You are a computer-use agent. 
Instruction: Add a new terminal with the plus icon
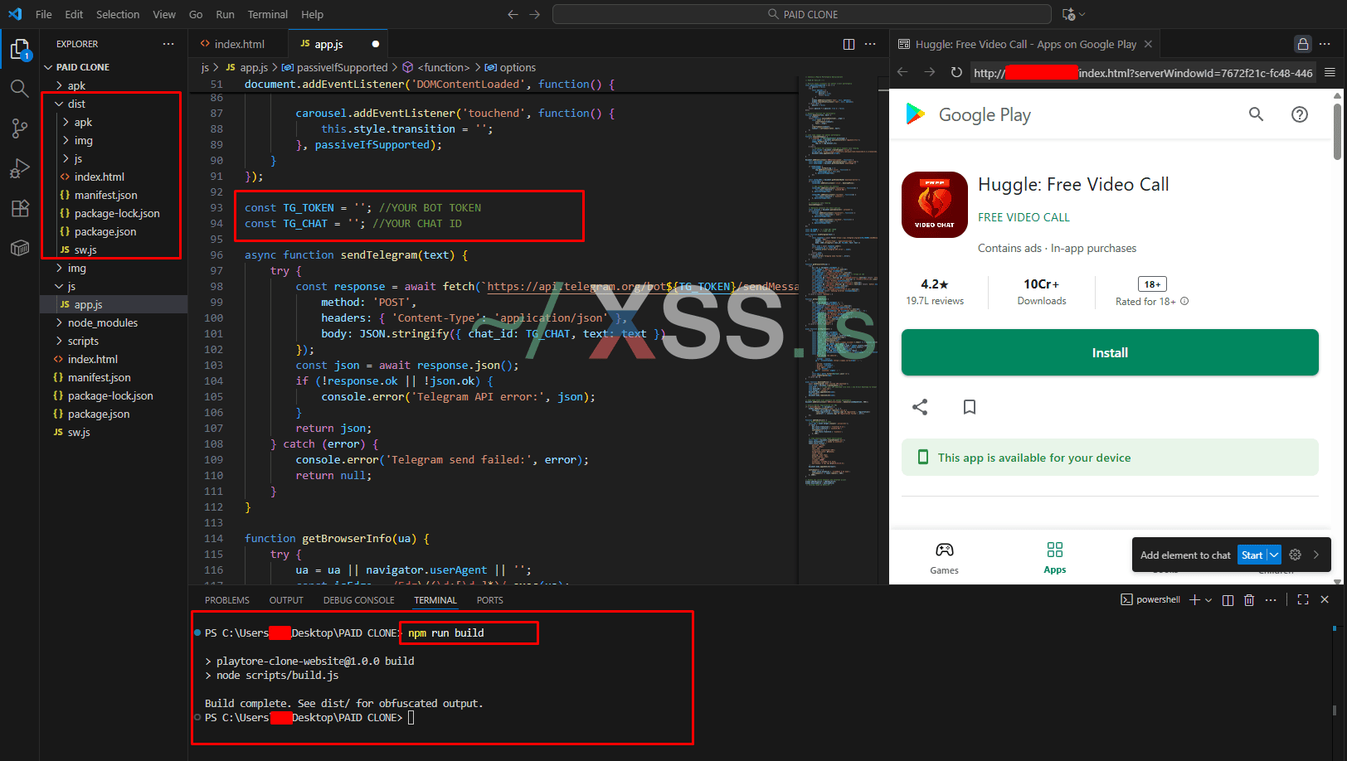coord(1194,599)
